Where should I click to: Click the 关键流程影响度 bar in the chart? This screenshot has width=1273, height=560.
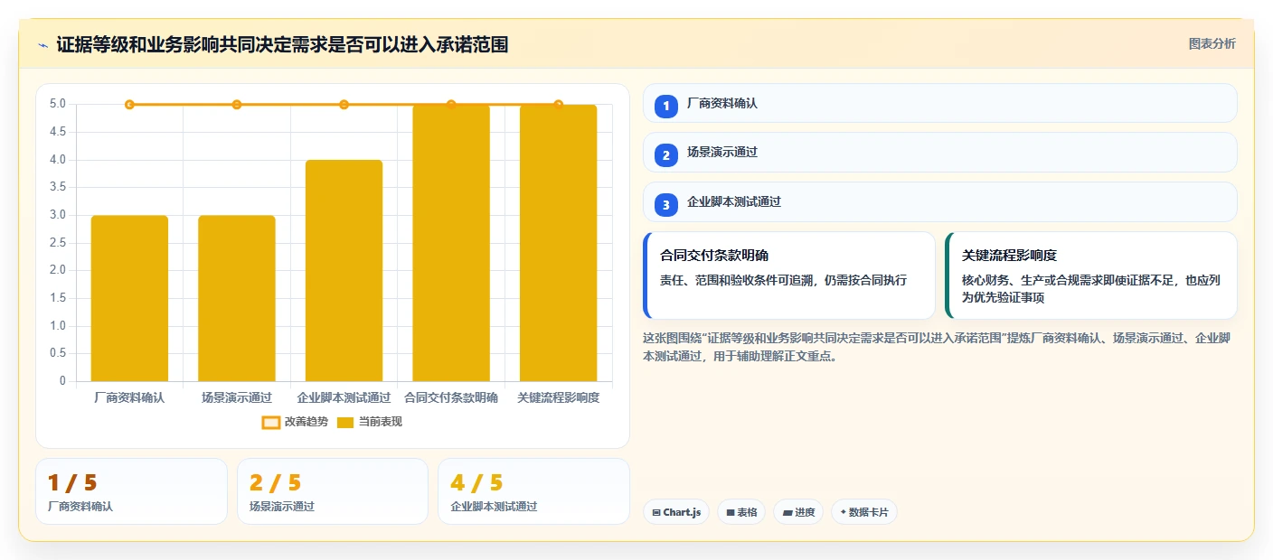558,243
